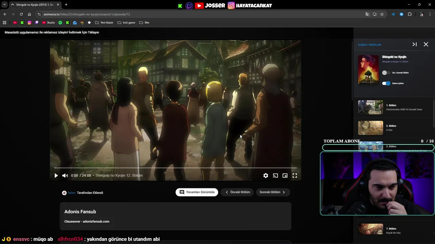Screen dimensions: 435x244
Task: Open the Twitch bookmark icon
Action: (x=37, y=23)
